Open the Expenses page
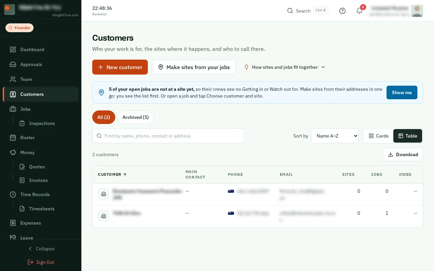 coord(41,223)
